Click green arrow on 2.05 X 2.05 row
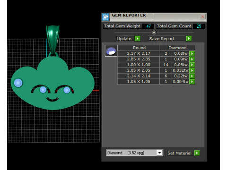The image size is (227, 170). click(x=192, y=70)
